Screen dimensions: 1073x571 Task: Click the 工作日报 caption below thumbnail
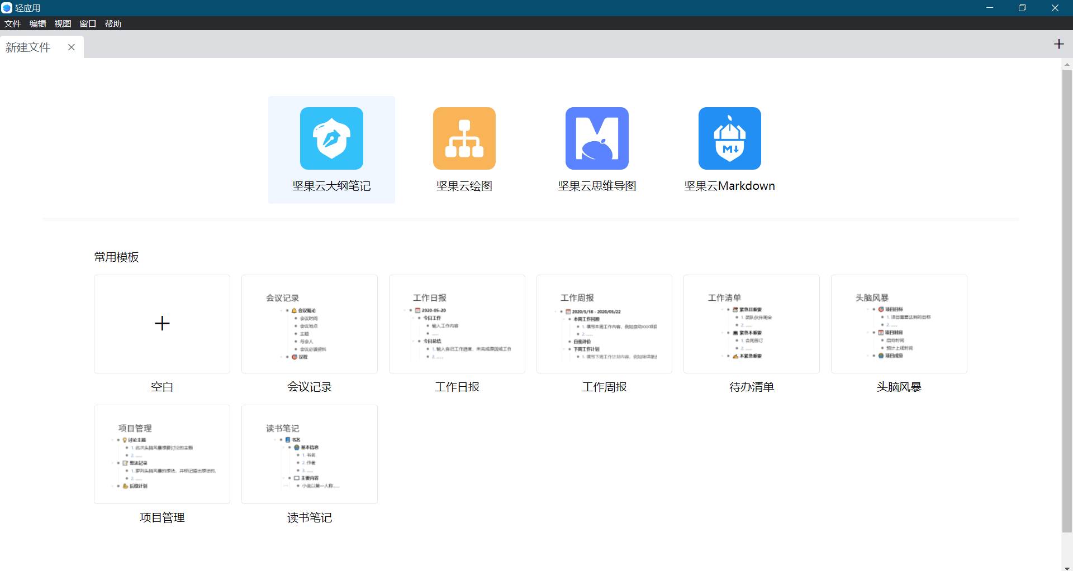click(x=457, y=387)
